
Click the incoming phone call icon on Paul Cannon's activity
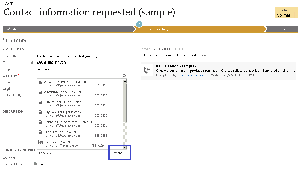pyautogui.click(x=147, y=69)
